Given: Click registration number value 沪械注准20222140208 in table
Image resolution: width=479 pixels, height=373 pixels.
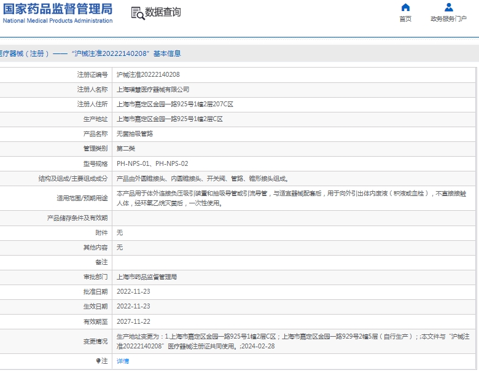Looking at the screenshot, I should point(148,74).
